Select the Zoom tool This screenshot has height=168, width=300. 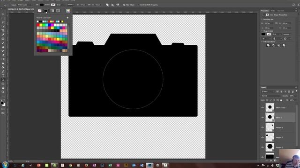click(3, 92)
